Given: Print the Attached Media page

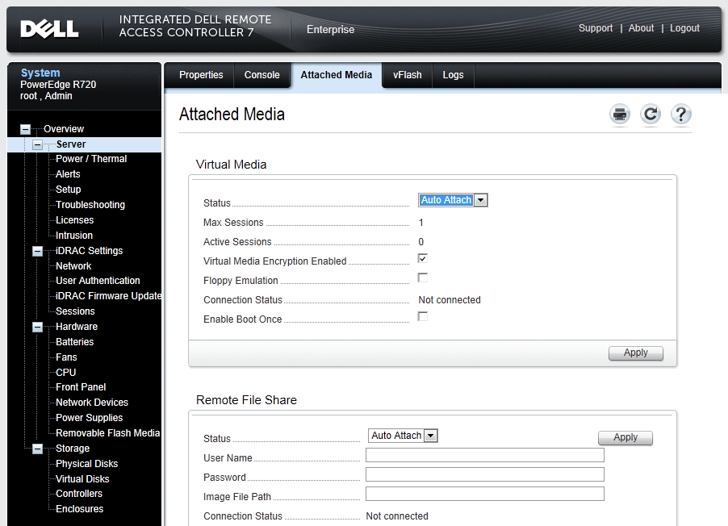Looking at the screenshot, I should [620, 115].
